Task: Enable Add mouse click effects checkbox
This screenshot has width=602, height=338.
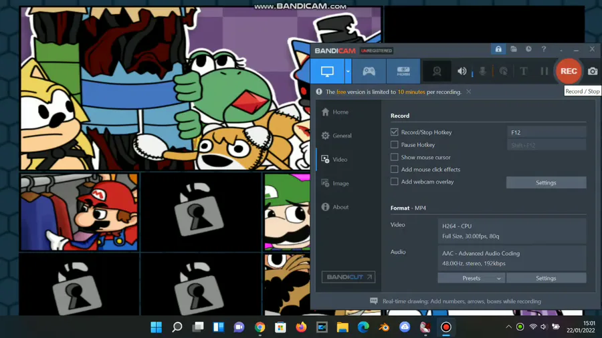Action: (394, 170)
